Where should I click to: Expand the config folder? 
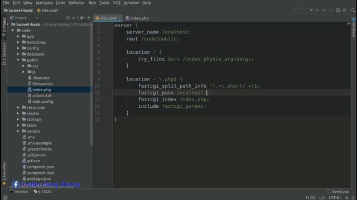(18, 48)
